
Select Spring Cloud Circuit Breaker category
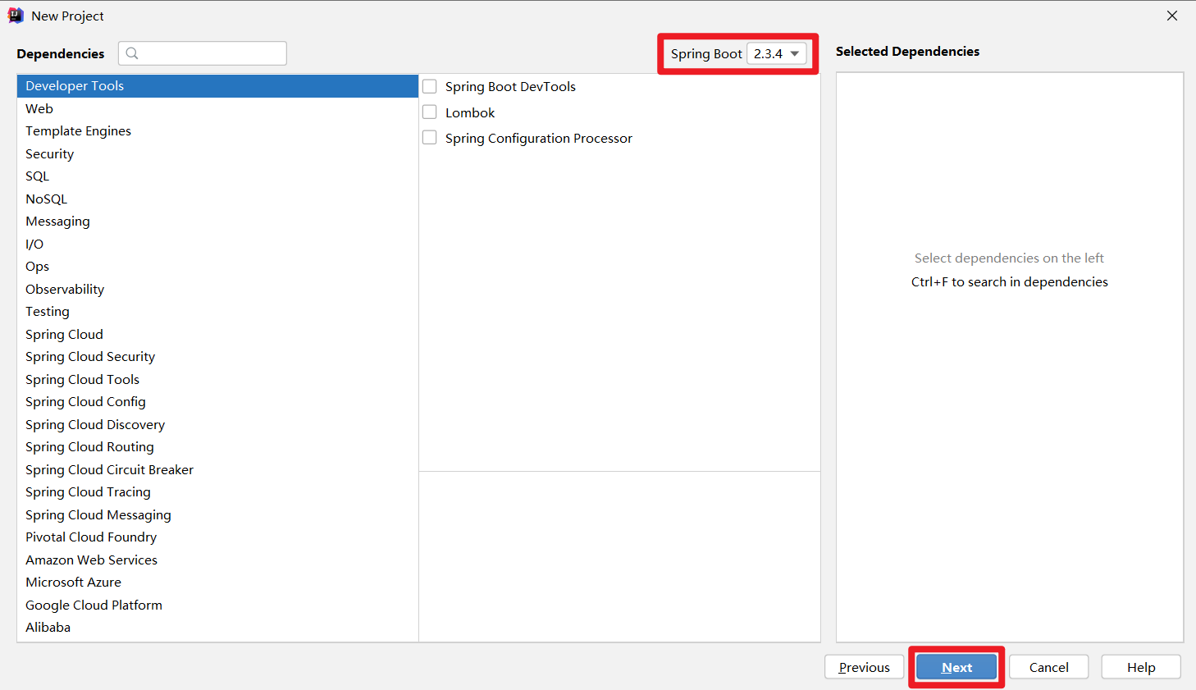[x=217, y=469]
